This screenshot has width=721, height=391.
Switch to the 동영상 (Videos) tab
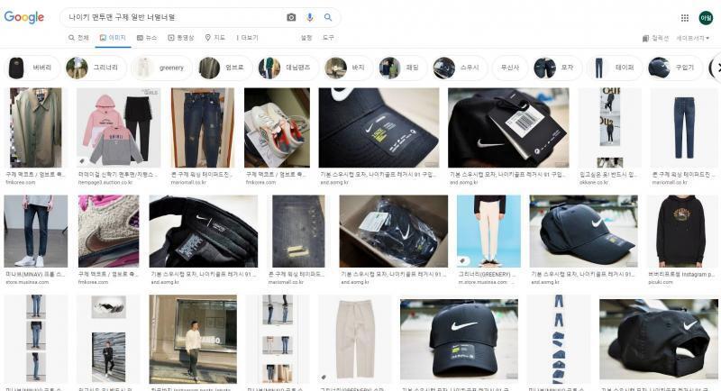tap(181, 38)
